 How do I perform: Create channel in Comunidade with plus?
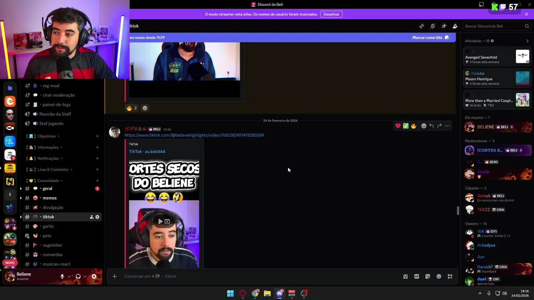97,181
